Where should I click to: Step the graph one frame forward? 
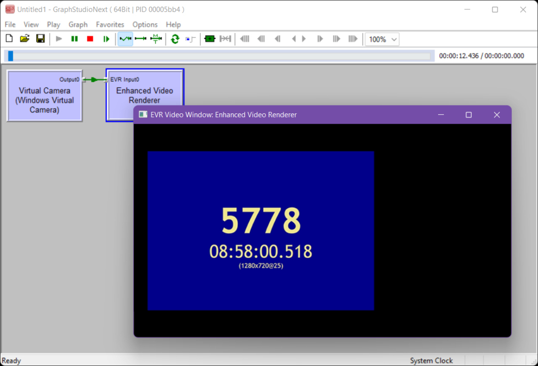coord(105,38)
